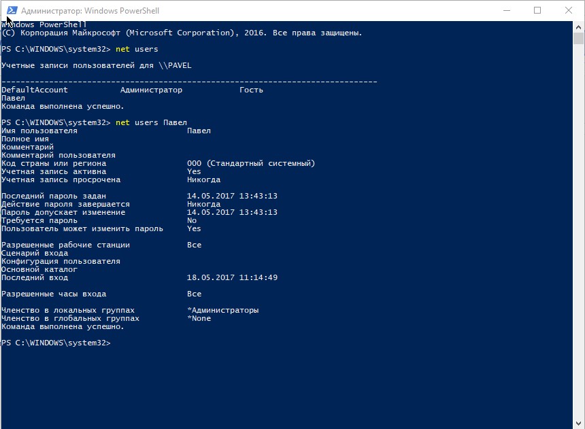Click the *Администраторы local group value
Viewport: 585px width, 429px height.
(222, 310)
